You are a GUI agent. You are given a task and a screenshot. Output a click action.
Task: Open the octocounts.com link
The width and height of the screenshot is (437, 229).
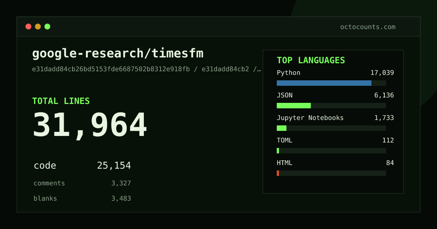click(368, 27)
